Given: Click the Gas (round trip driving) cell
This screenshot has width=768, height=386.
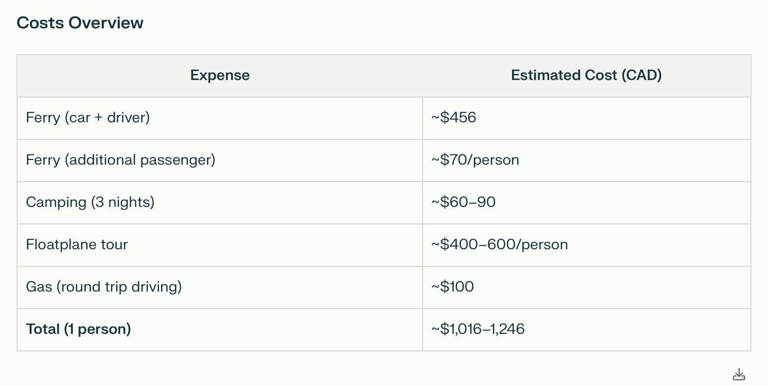Looking at the screenshot, I should point(104,287).
